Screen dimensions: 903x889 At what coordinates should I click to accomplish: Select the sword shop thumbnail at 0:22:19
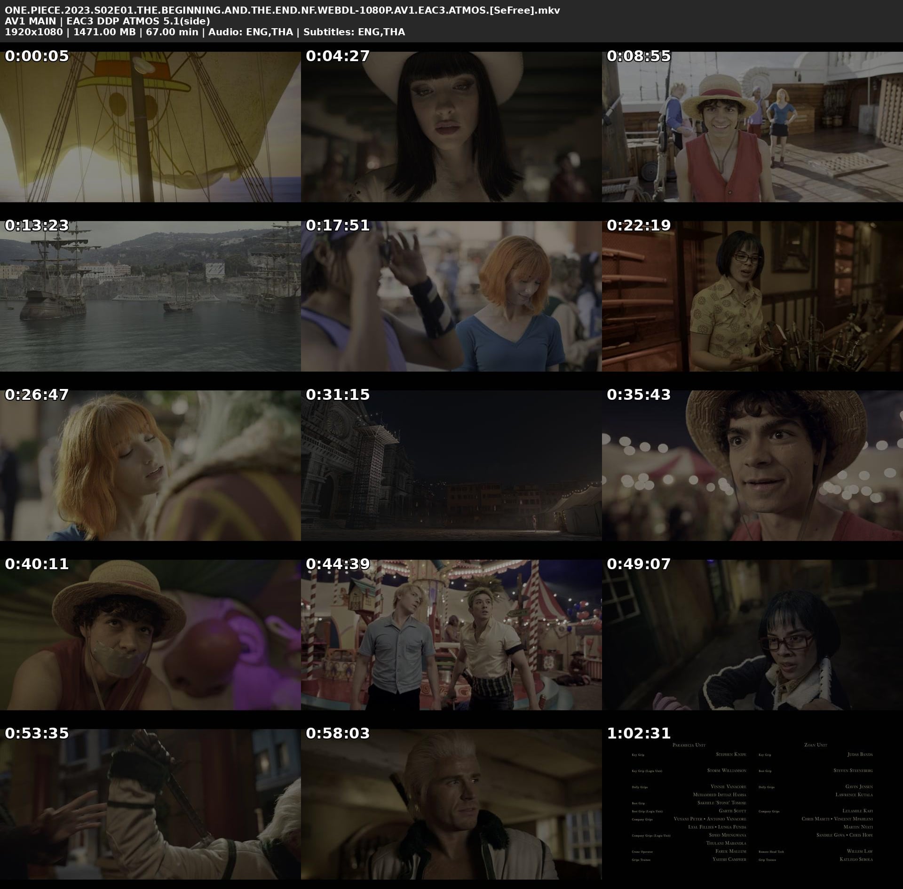(752, 296)
